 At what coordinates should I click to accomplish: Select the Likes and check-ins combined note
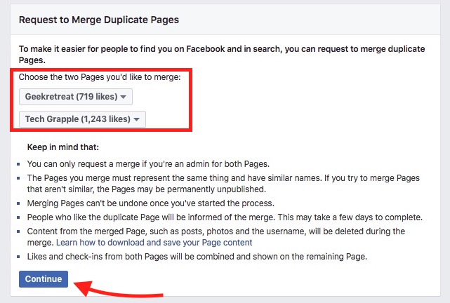click(x=197, y=257)
